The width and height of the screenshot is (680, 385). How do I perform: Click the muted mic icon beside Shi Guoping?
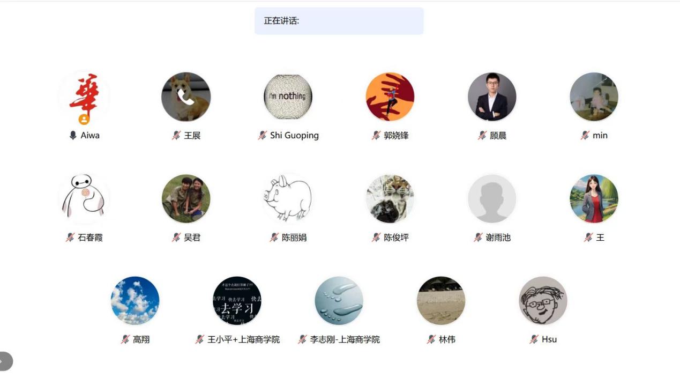click(x=263, y=136)
